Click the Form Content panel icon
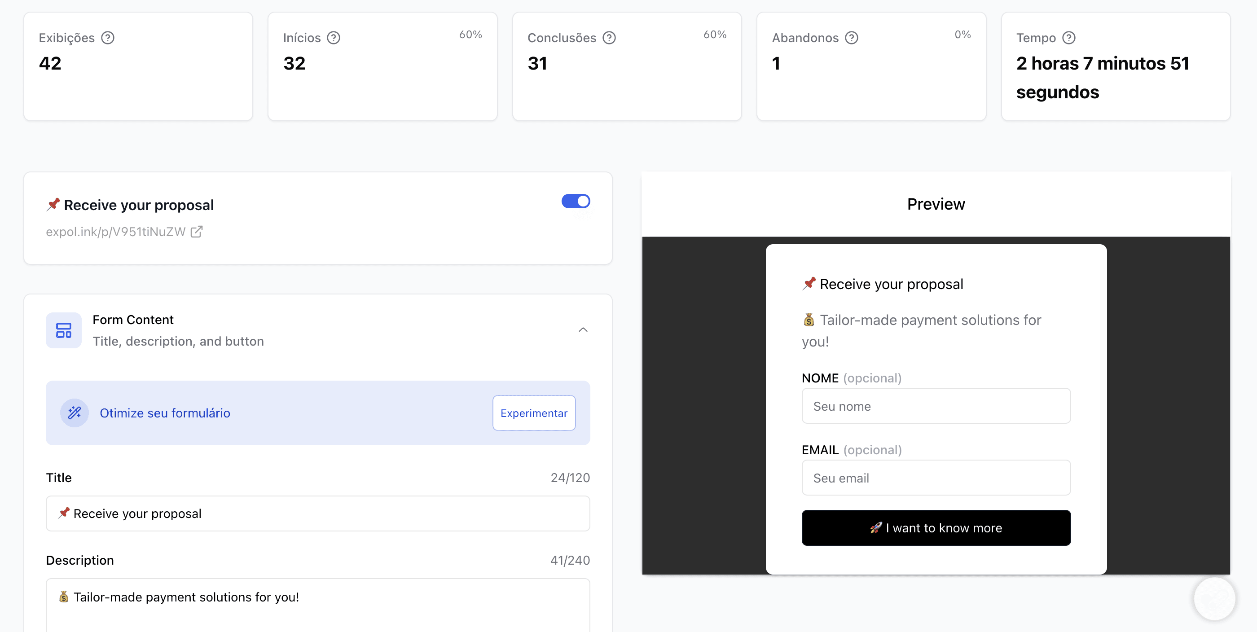1257x632 pixels. (x=63, y=330)
